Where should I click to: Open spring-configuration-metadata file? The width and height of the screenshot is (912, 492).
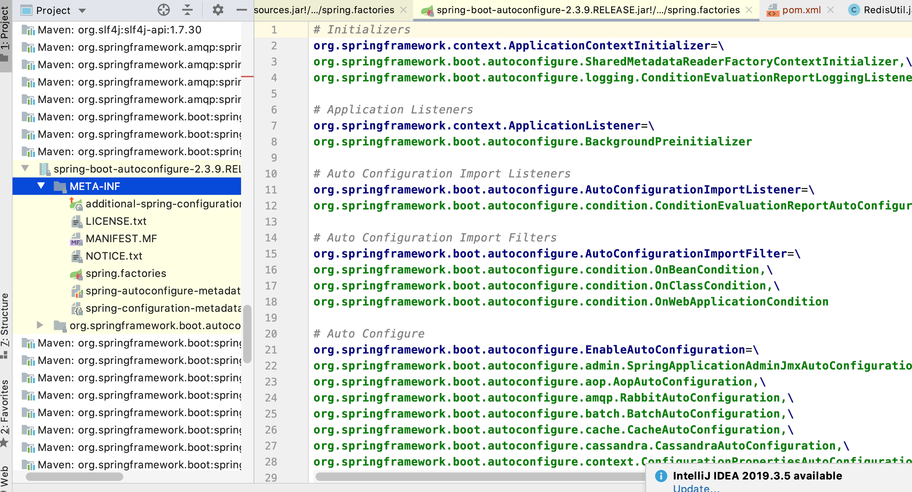163,308
